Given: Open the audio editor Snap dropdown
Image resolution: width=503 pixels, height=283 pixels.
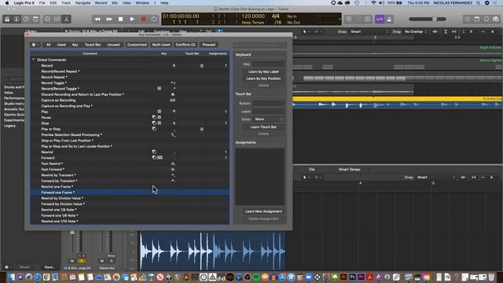Looking at the screenshot, I should (435, 178).
